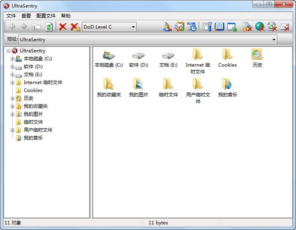Expand the 历史 tree node
Image resolution: width=296 pixels, height=230 pixels.
coord(12,98)
